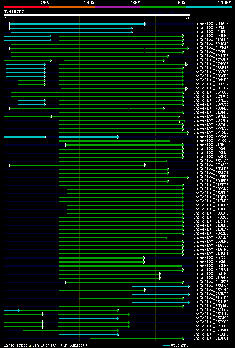Click UniRef100_A8SIB4 entry
Viewport: 235px width, 348px height.
pos(211,237)
